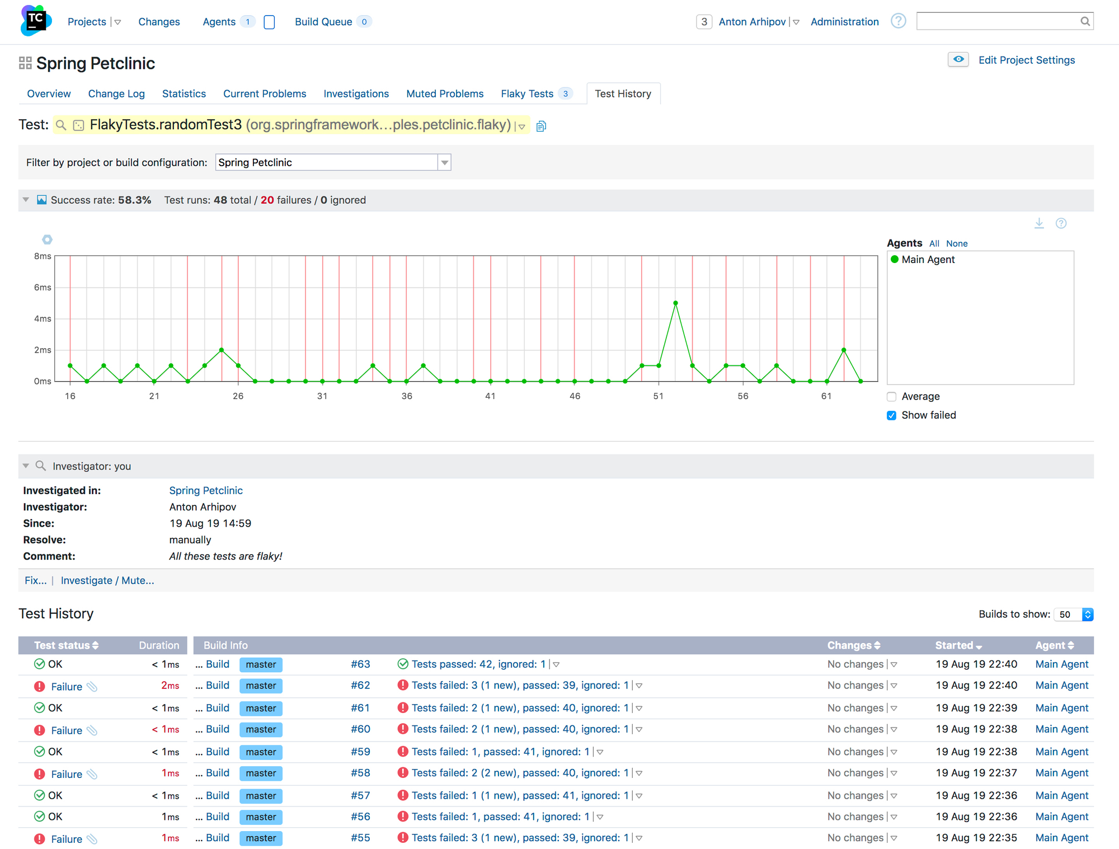This screenshot has width=1119, height=849.
Task: Switch to the Change Log tab
Action: click(116, 93)
